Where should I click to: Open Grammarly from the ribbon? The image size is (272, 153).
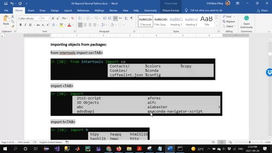tap(246, 22)
